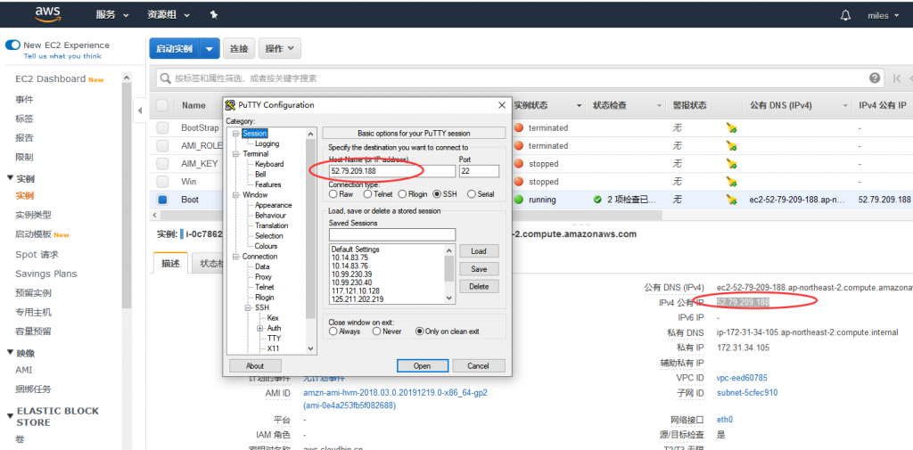The height and width of the screenshot is (450, 913).
Task: Choose Never for close window on exit
Action: point(377,331)
